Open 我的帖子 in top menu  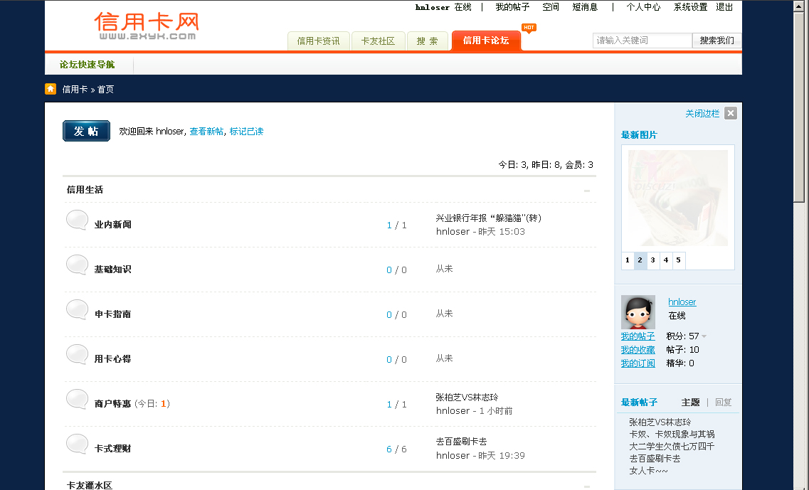point(512,7)
